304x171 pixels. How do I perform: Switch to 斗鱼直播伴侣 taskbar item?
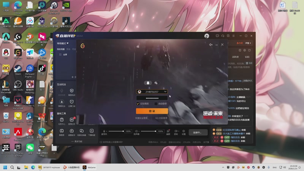click(x=71, y=167)
